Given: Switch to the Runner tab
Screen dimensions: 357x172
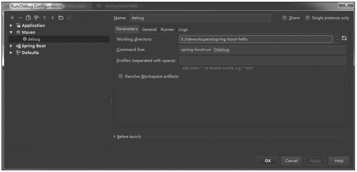Looking at the screenshot, I should (167, 30).
